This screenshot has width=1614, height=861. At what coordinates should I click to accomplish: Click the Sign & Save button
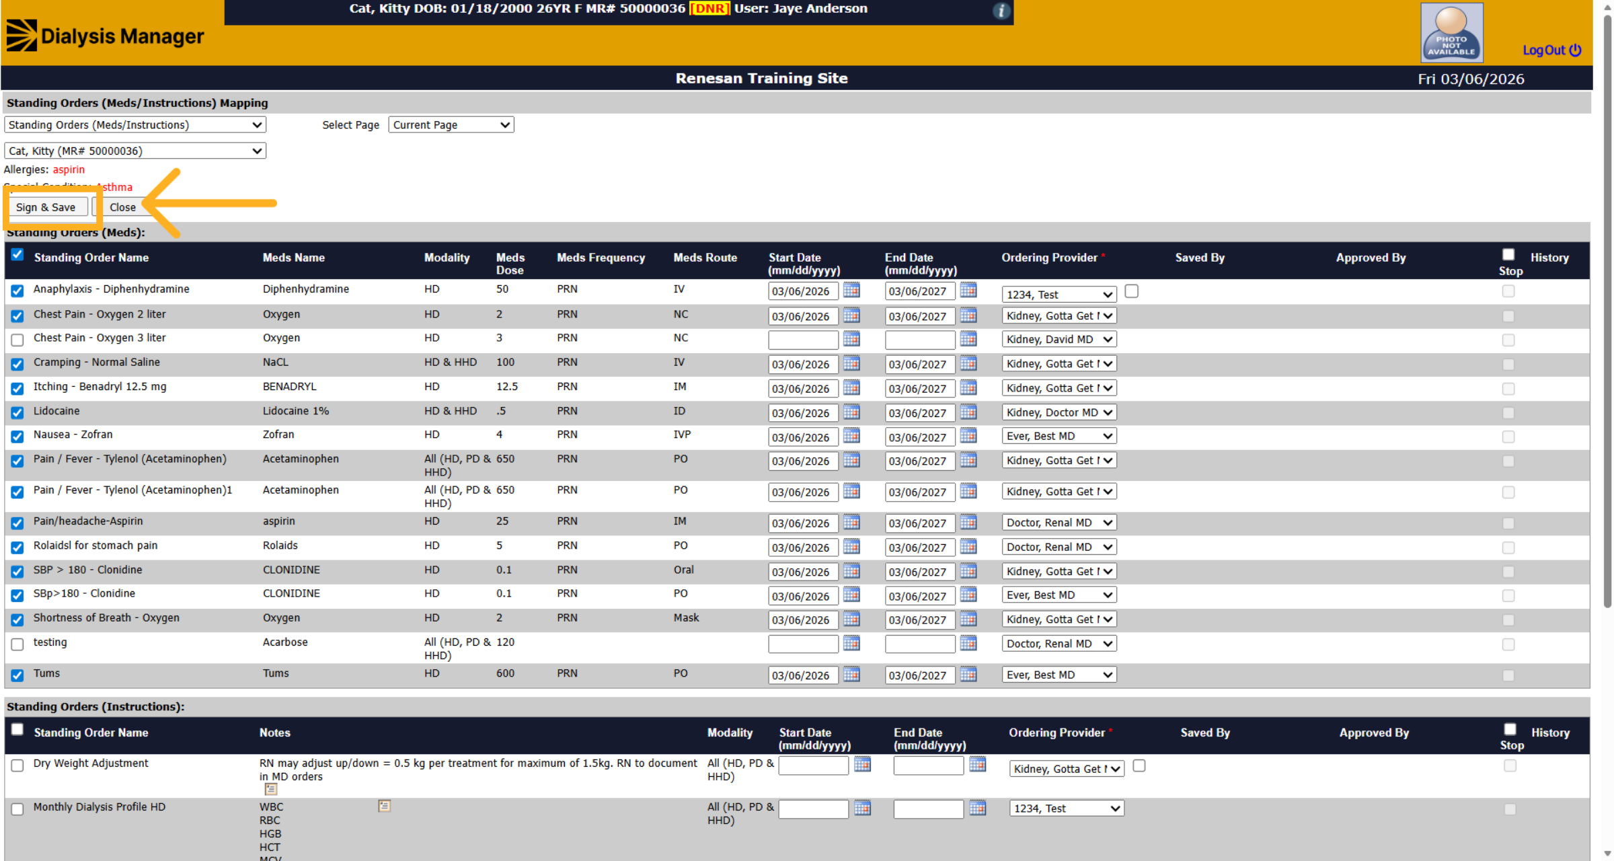point(46,207)
